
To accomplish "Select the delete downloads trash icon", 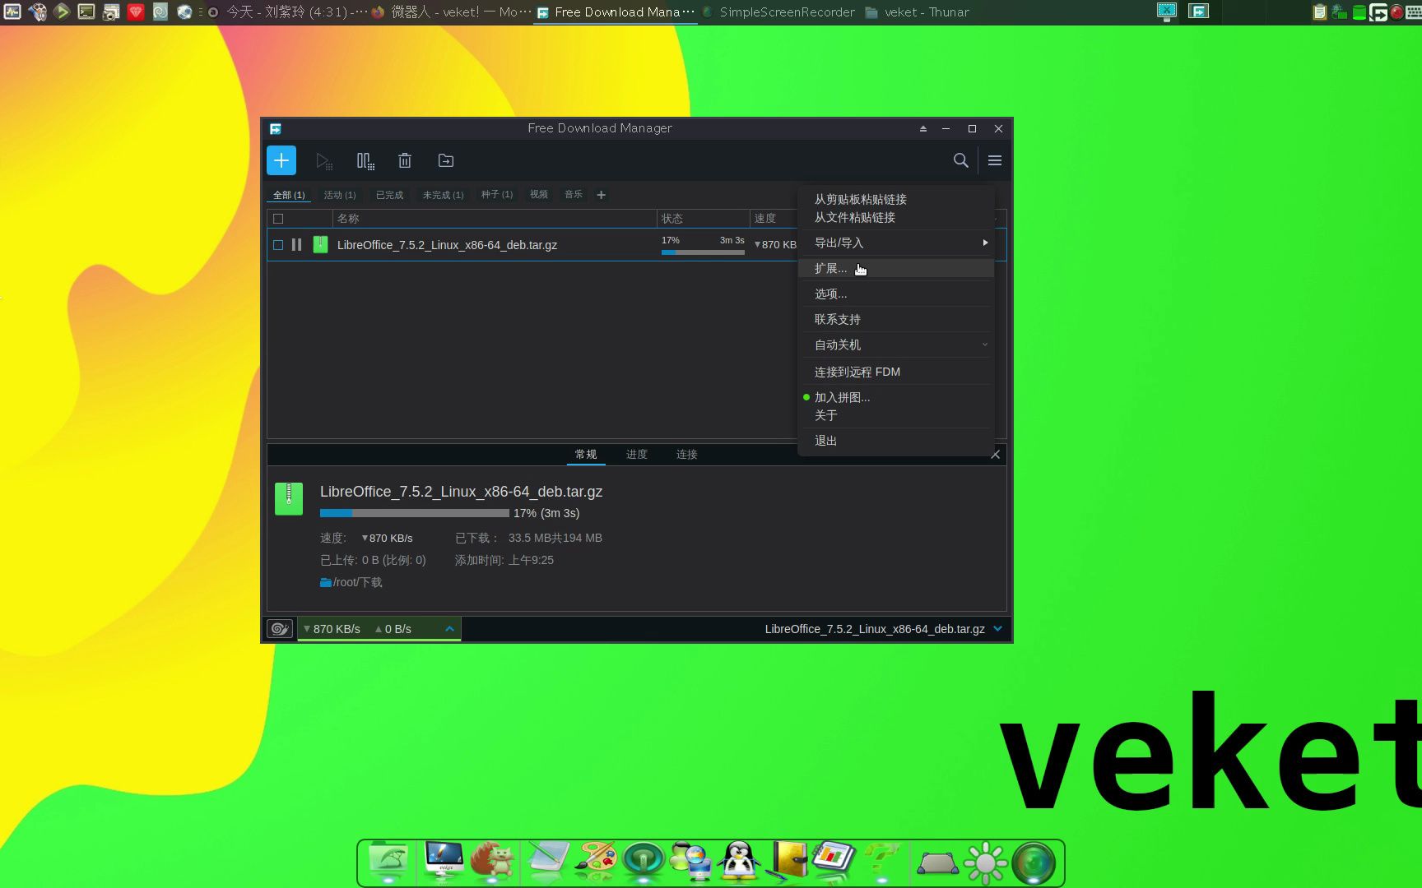I will (404, 160).
